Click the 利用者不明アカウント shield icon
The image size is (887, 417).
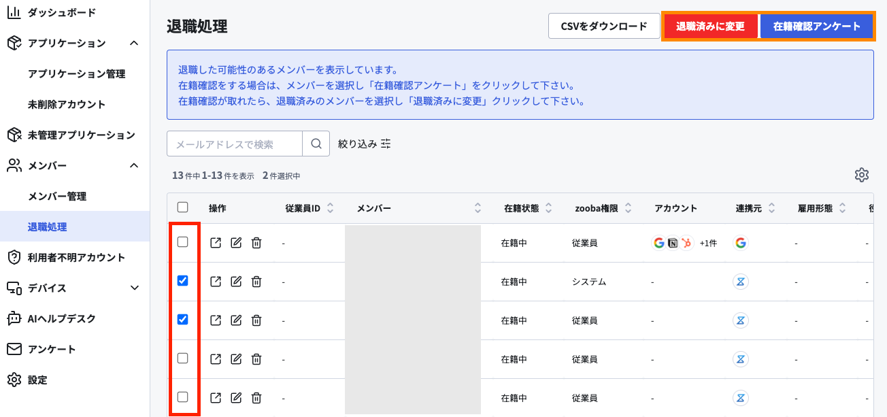click(14, 257)
